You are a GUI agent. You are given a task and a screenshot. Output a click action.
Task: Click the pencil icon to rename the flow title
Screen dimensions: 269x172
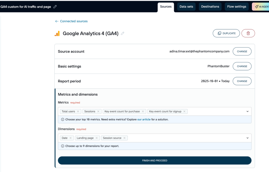click(x=55, y=7)
